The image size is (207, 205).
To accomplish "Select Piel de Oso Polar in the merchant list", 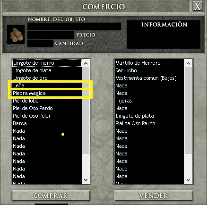I will tap(47, 116).
